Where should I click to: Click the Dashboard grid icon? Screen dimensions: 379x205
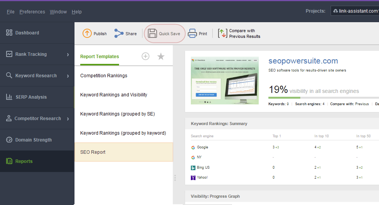9,33
